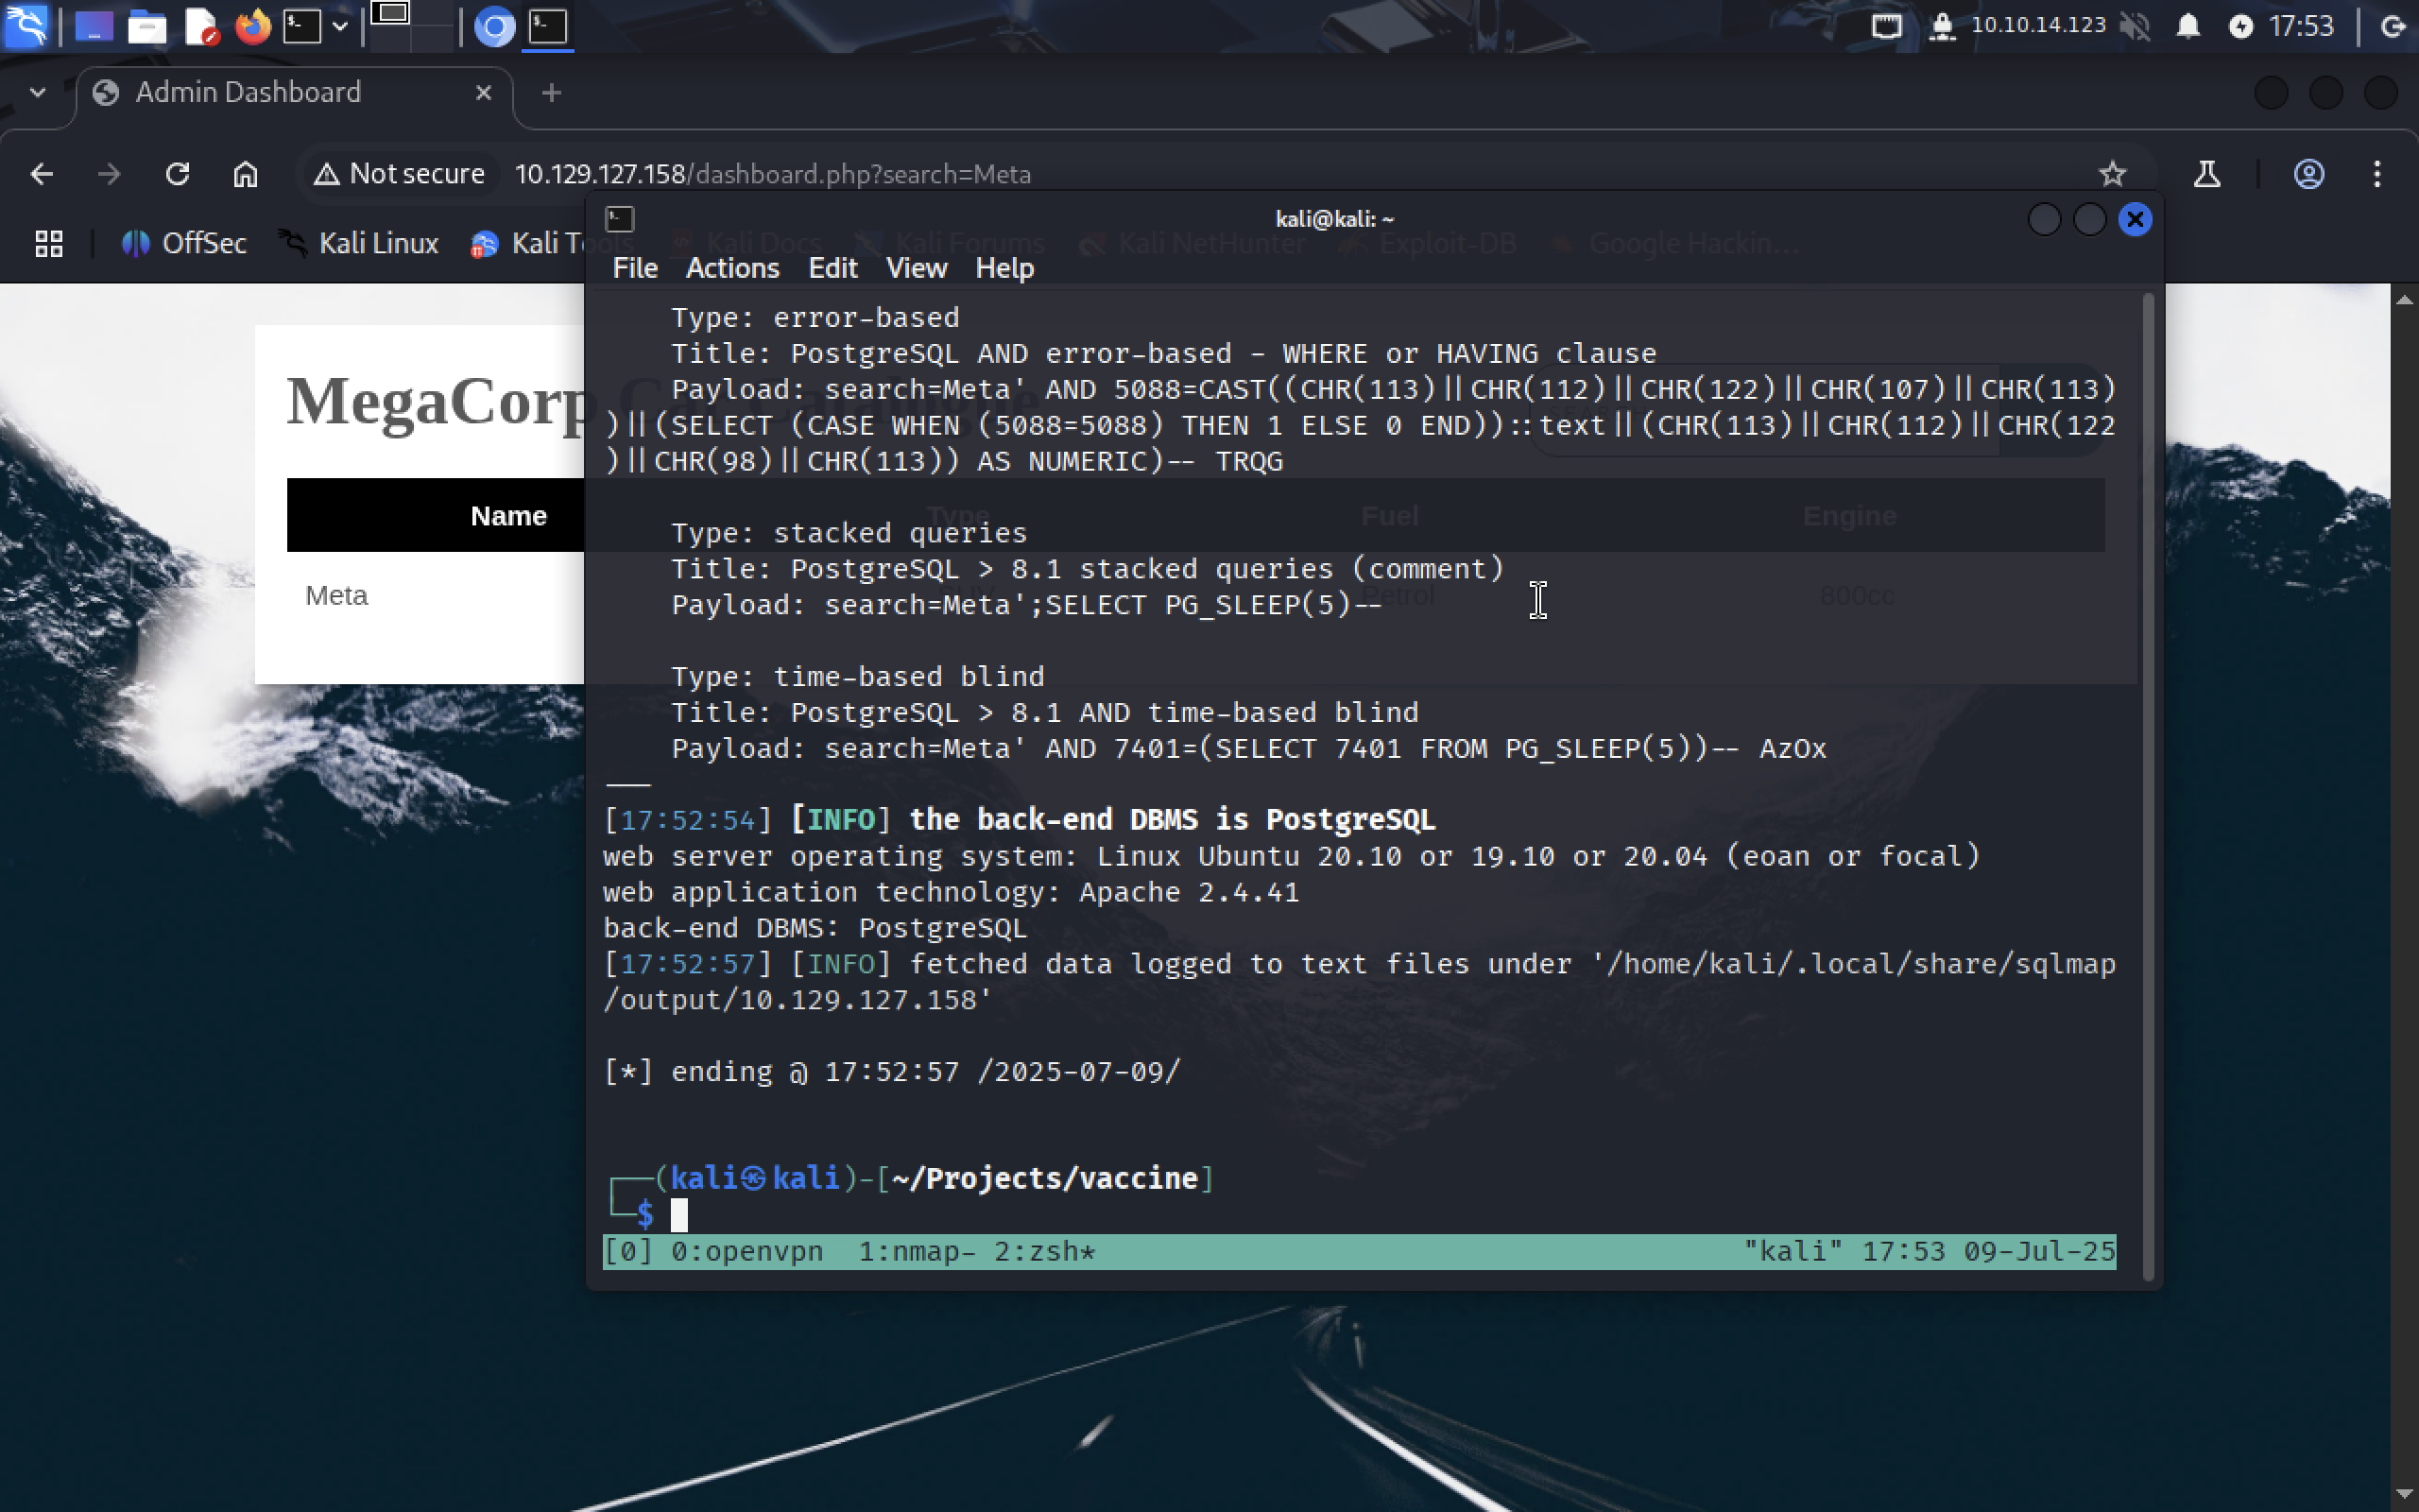
Task: Open the terminal emulator launcher in panel
Action: (x=301, y=26)
